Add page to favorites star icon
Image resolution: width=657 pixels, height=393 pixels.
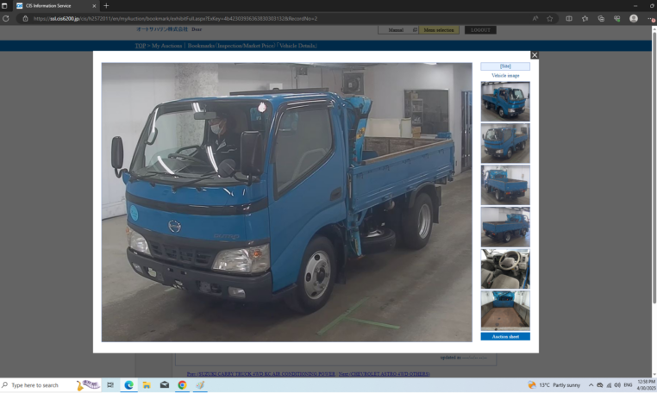click(x=550, y=18)
